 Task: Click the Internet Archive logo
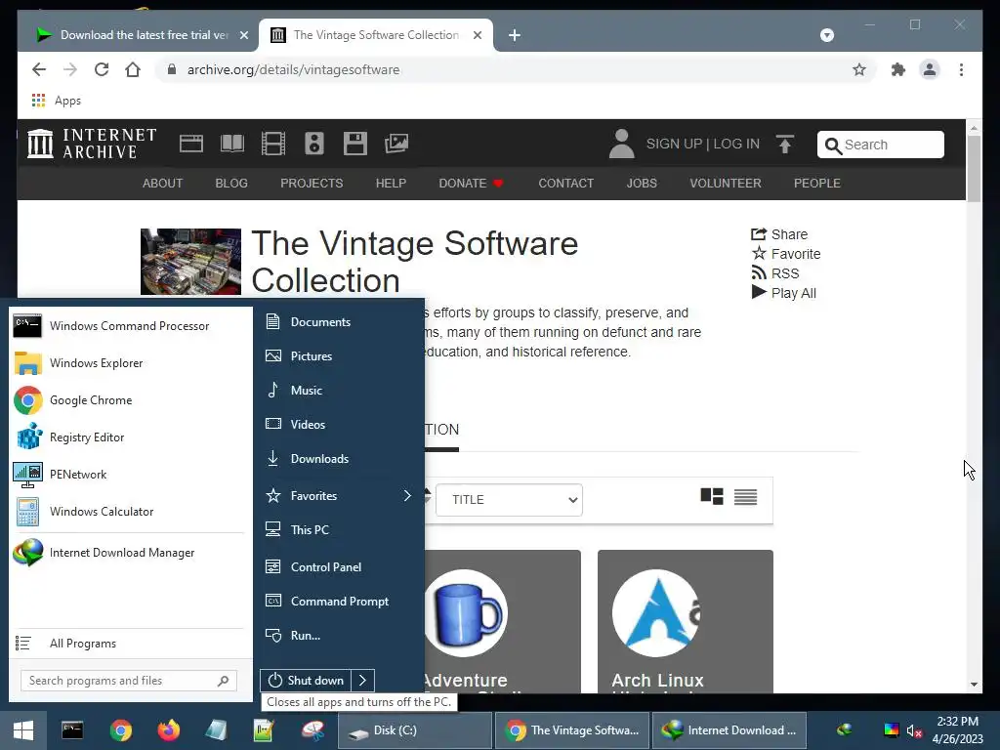coord(92,144)
